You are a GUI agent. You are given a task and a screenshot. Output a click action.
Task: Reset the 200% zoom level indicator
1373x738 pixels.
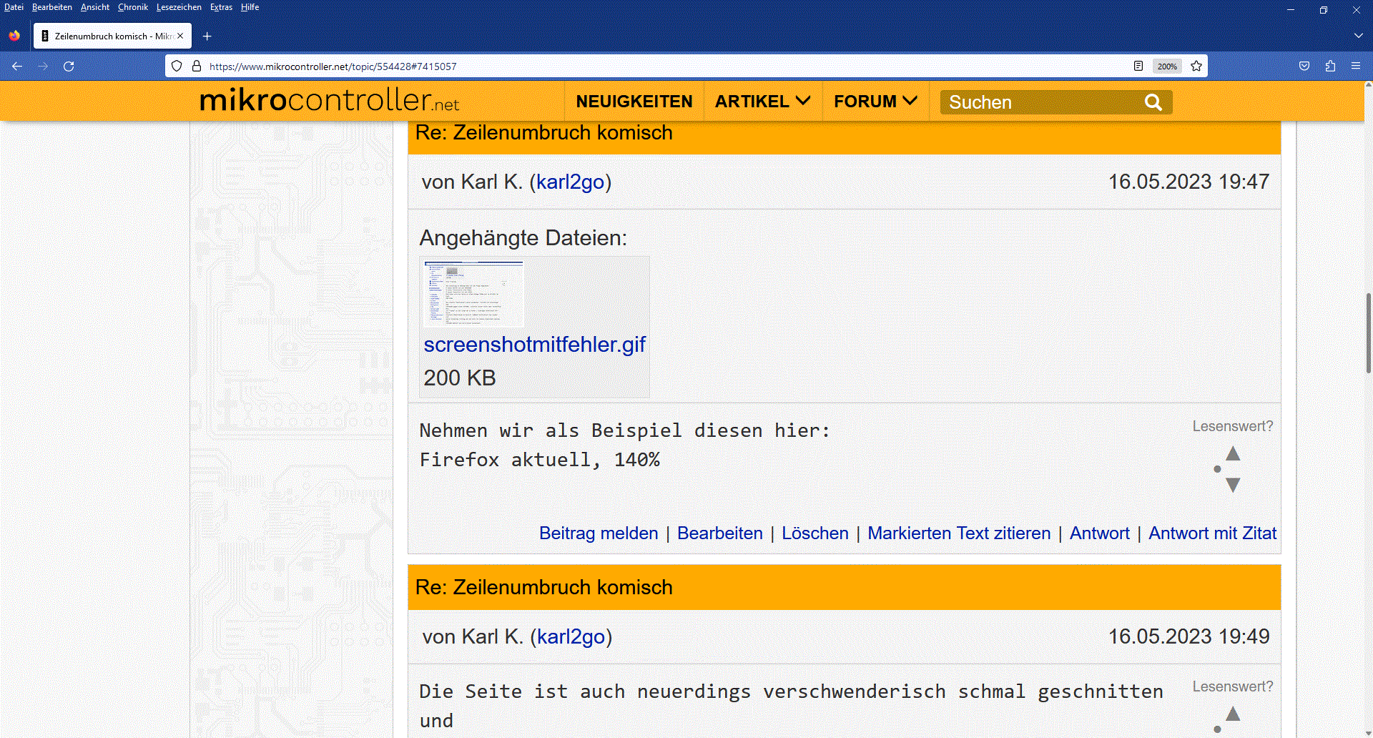1167,67
